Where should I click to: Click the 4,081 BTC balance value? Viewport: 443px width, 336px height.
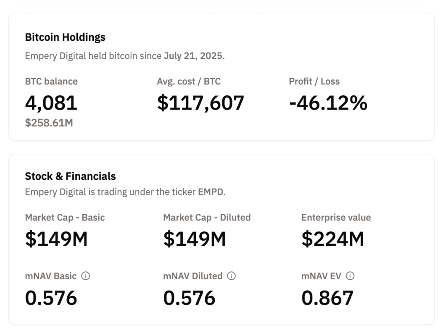coord(51,103)
